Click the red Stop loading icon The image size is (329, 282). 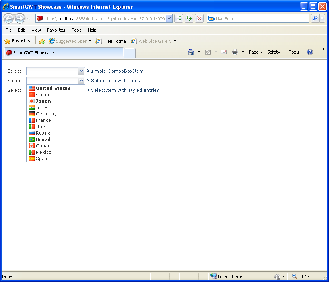199,19
